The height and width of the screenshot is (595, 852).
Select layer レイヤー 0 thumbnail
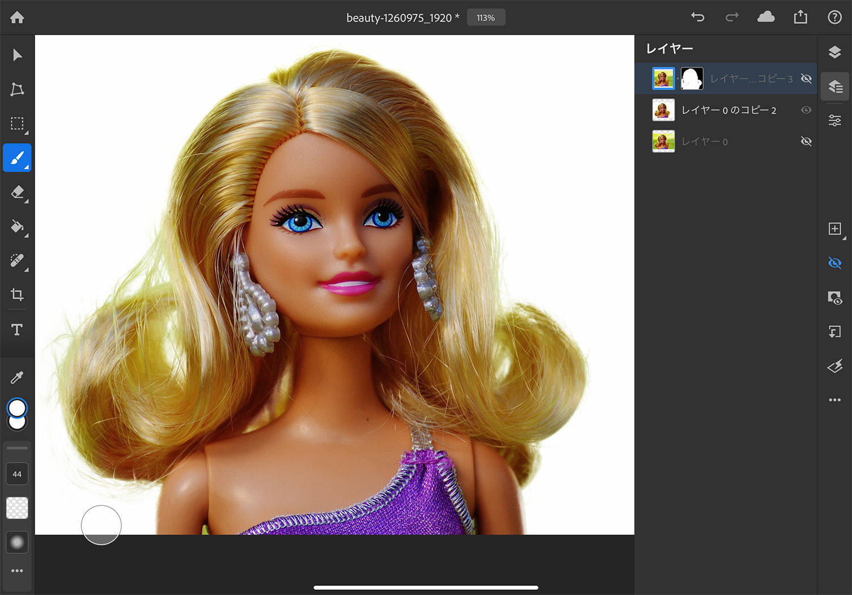663,141
